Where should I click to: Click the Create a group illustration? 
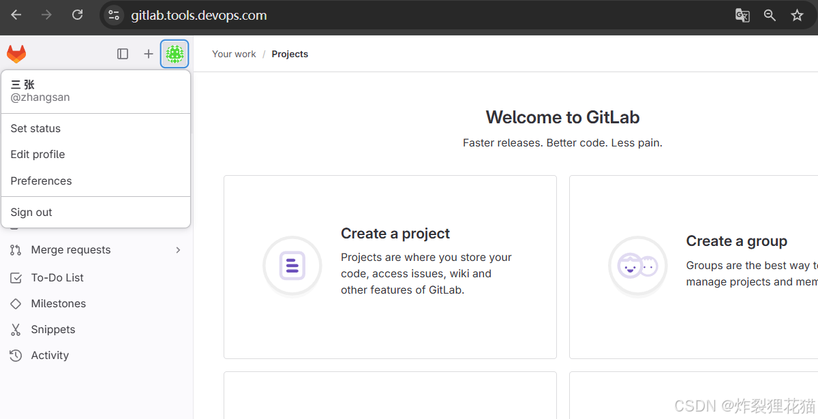(x=638, y=266)
